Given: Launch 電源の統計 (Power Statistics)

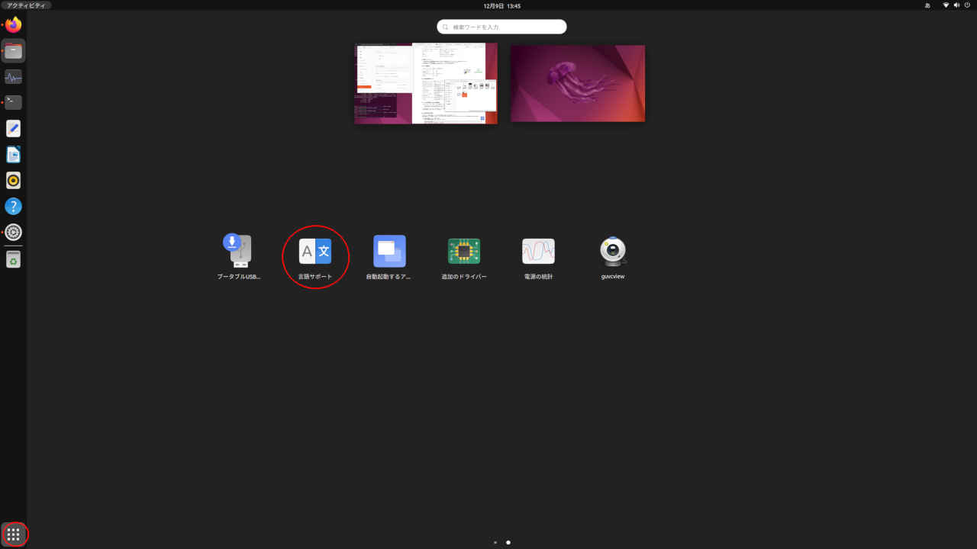Looking at the screenshot, I should 538,251.
